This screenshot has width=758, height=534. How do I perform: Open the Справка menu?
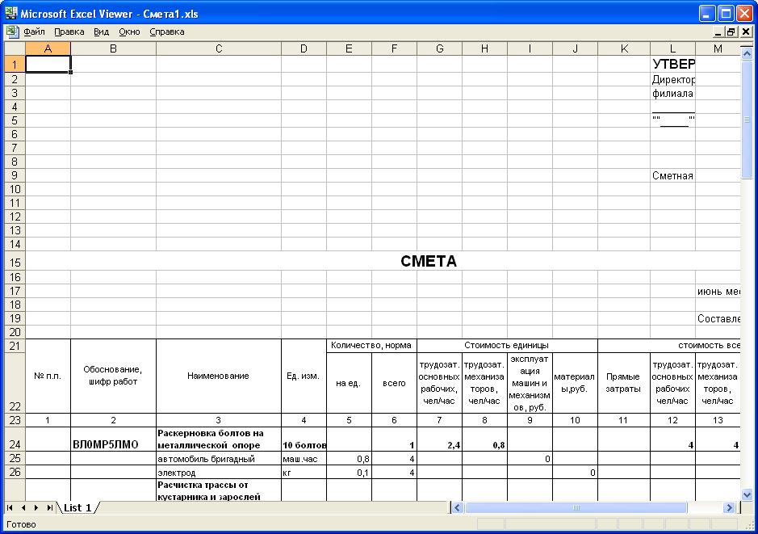pyautogui.click(x=167, y=32)
